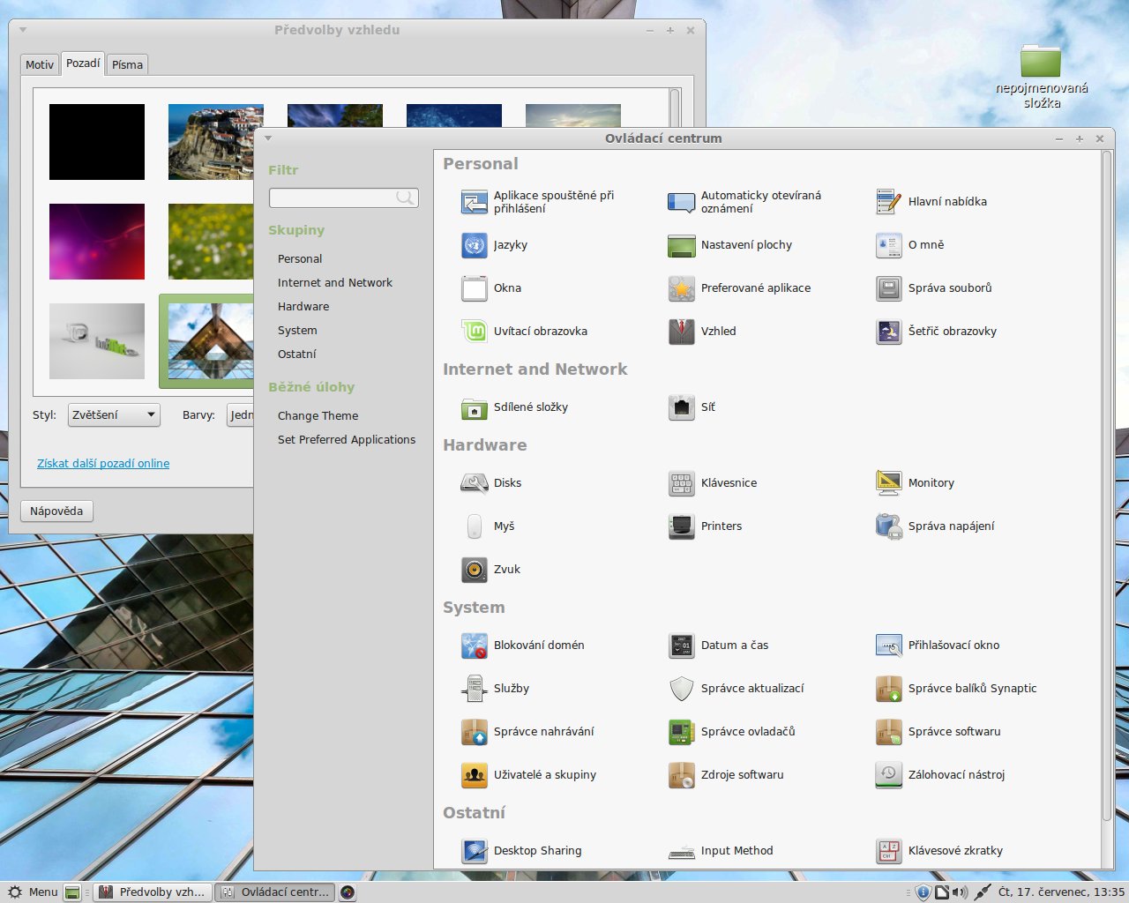
Task: Expand the Styl dropdown showing Zvětšení
Action: 114,415
